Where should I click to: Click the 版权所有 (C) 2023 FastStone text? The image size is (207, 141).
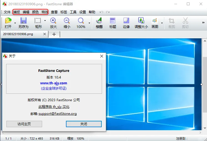pos(53,100)
